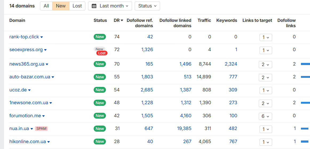
Task: Sort by Dofollow links column header
Action: tap(287, 23)
